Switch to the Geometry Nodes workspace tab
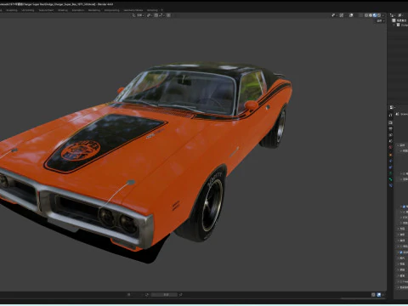408x306 pixels. pos(133,10)
